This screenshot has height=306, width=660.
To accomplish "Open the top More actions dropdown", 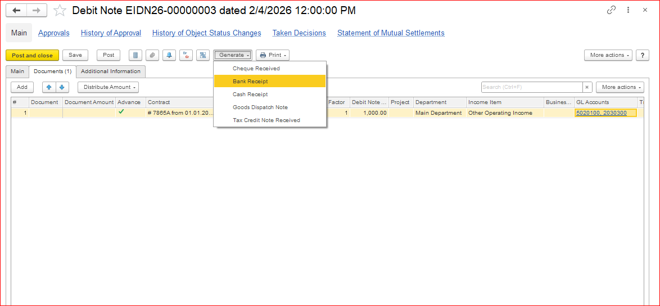I will (608, 55).
